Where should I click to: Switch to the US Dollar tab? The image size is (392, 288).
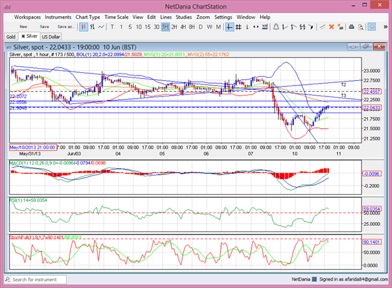pyautogui.click(x=51, y=36)
